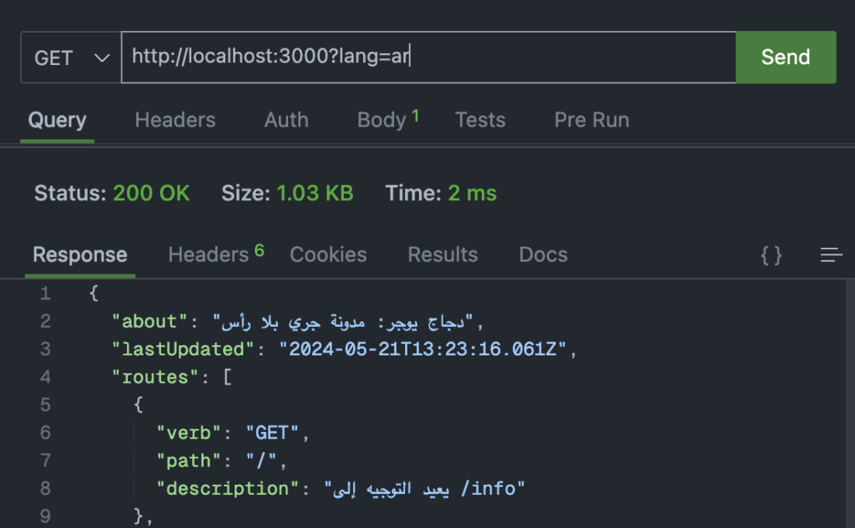Viewport: 855px width, 528px height.
Task: Switch to the Response tab
Action: [79, 254]
